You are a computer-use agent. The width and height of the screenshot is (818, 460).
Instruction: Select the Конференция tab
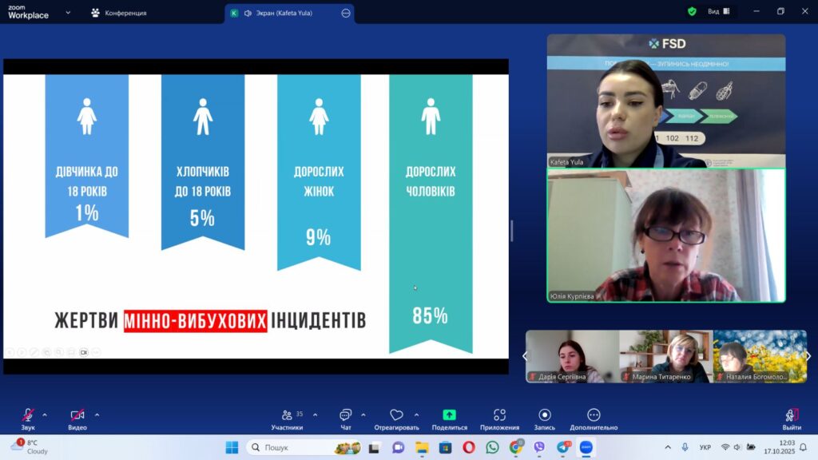pyautogui.click(x=118, y=13)
